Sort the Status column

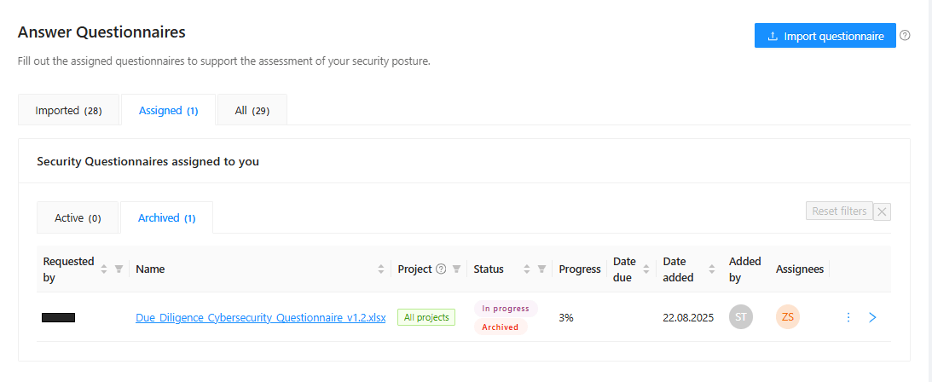527,269
